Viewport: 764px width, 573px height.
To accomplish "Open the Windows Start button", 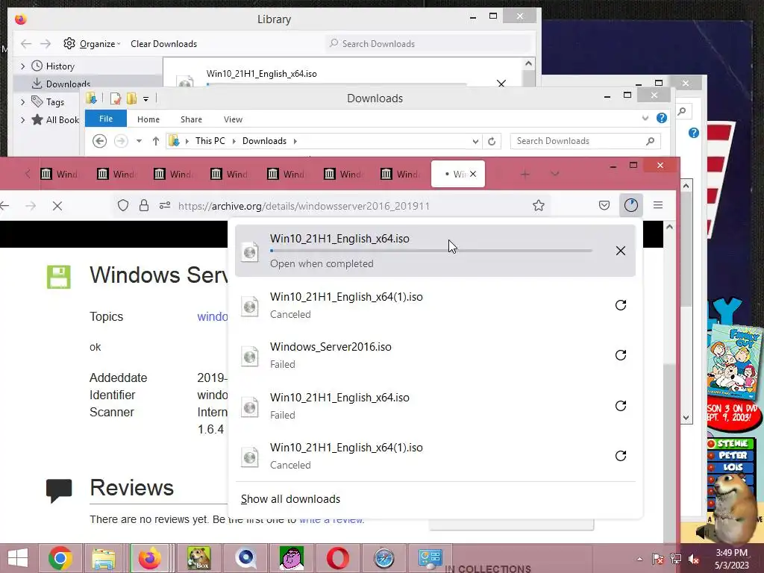I will [x=18, y=558].
